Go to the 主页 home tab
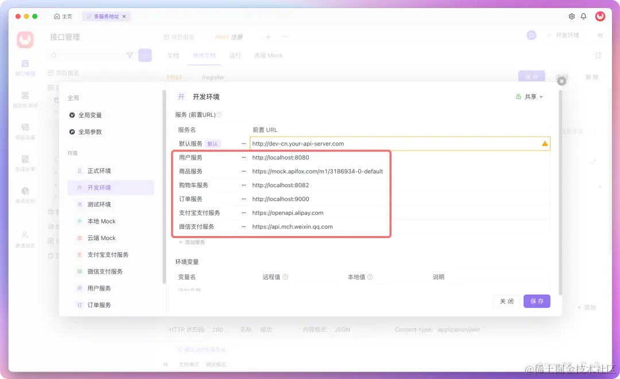This screenshot has width=620, height=379. (x=63, y=16)
